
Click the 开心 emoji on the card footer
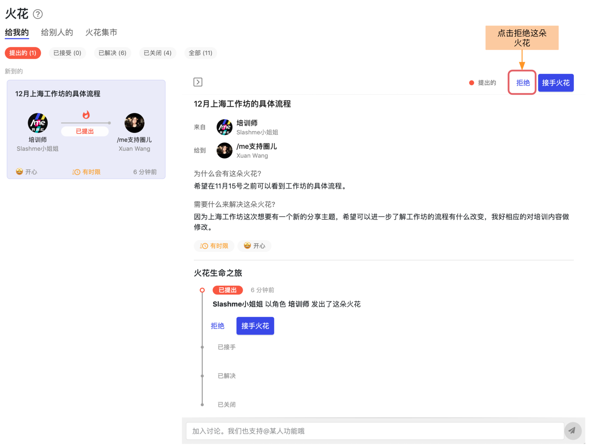pos(19,171)
